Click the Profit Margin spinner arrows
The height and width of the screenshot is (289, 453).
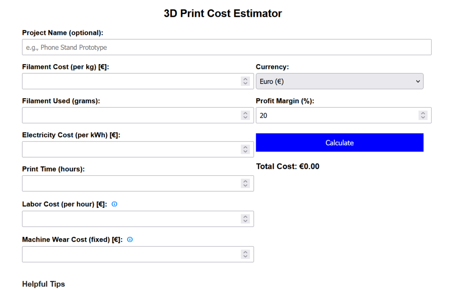(423, 115)
